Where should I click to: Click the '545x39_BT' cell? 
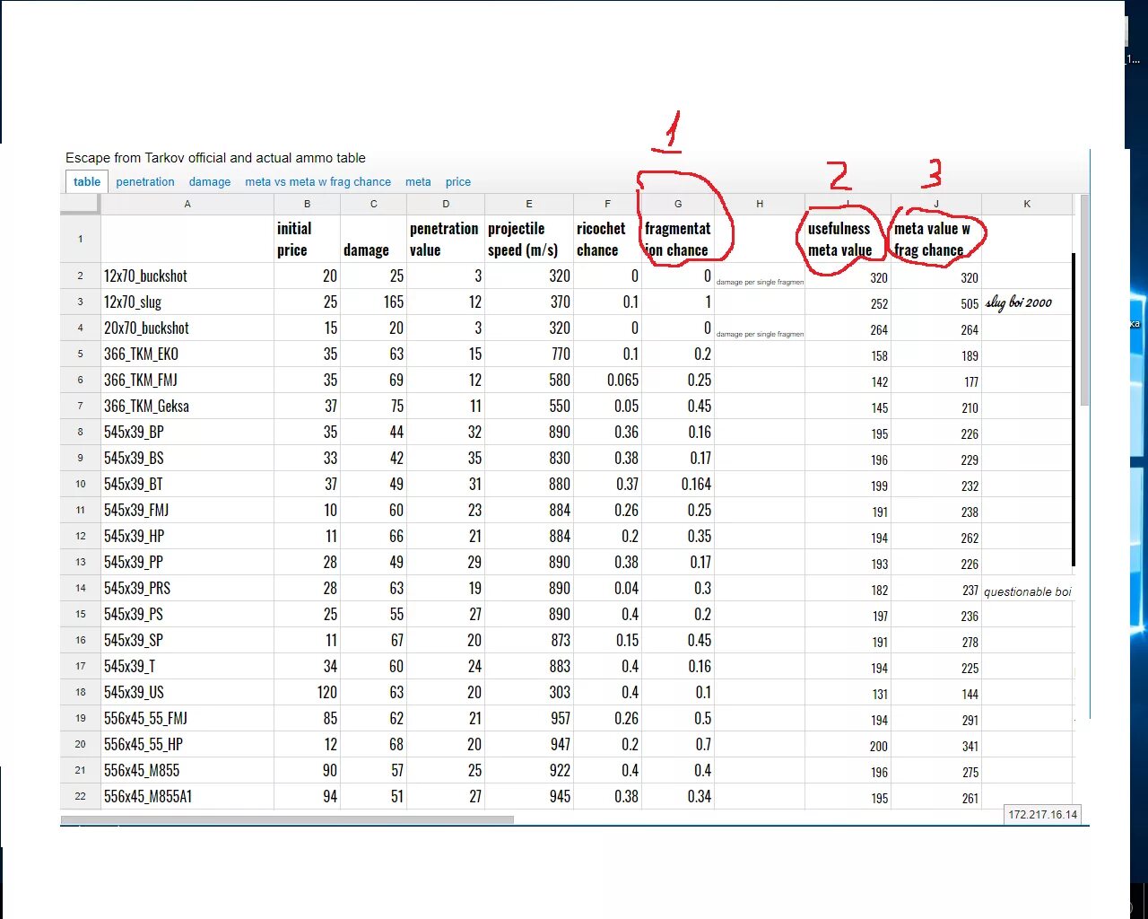[x=187, y=484]
